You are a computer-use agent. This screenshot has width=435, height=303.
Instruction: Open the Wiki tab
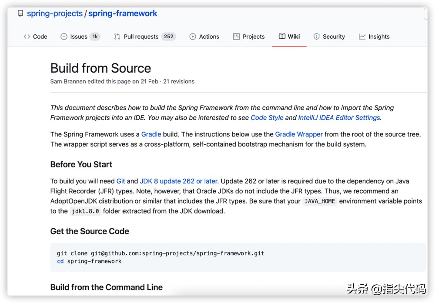coord(289,37)
